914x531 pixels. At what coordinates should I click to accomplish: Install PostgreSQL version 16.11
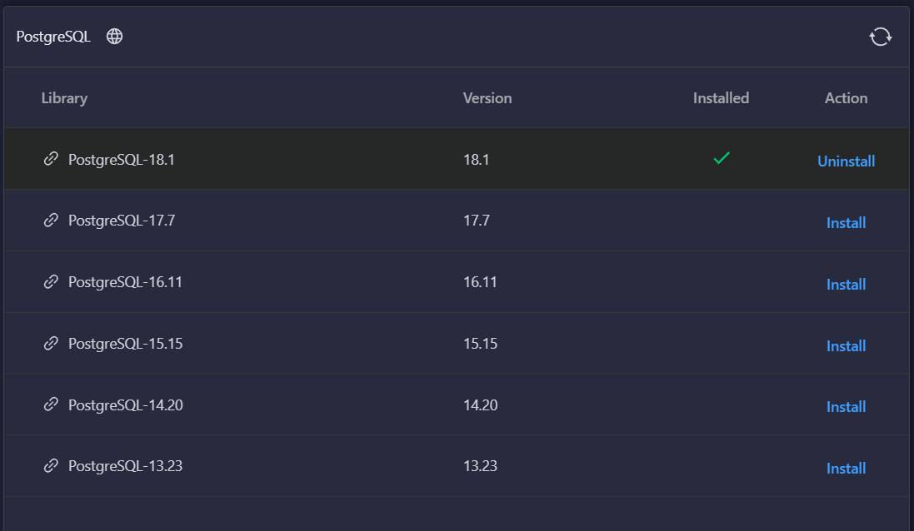(x=846, y=285)
